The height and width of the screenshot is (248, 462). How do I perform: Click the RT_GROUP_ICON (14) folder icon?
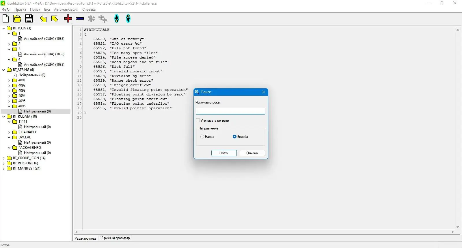(x=9, y=158)
